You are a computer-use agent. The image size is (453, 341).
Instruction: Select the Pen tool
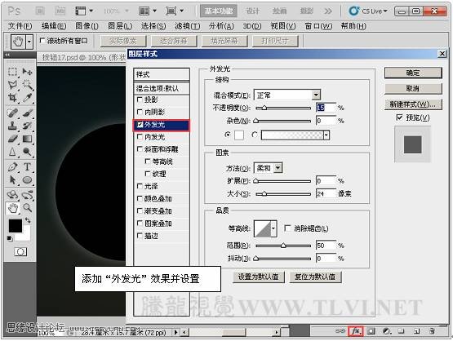coord(13,167)
